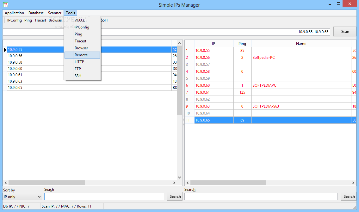Open the Application menu
This screenshot has height=212, width=359.
coord(14,13)
